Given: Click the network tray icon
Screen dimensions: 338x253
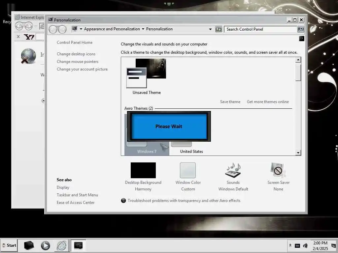Looking at the screenshot, I should [297, 245].
